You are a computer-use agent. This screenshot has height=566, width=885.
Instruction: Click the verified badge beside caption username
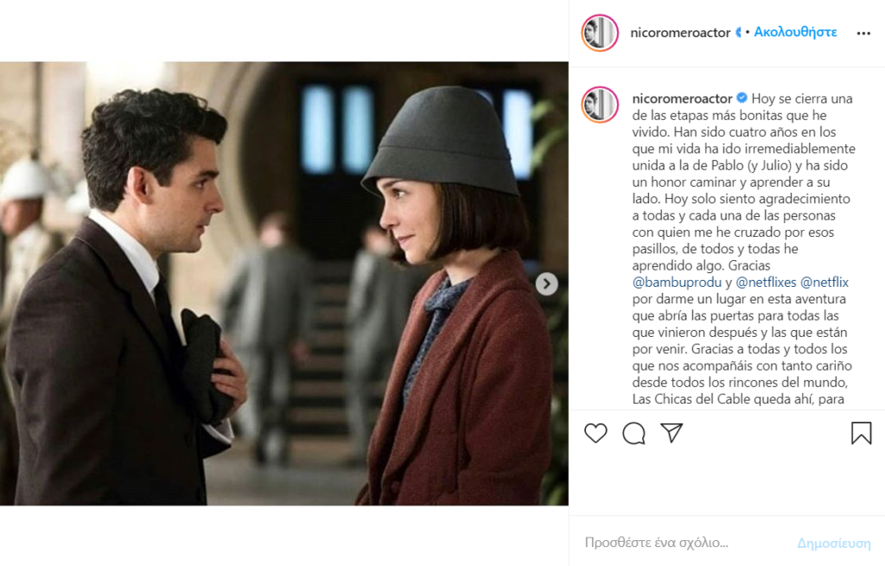click(742, 99)
